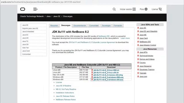Click the Learn more link

pyautogui.click(x=125, y=38)
